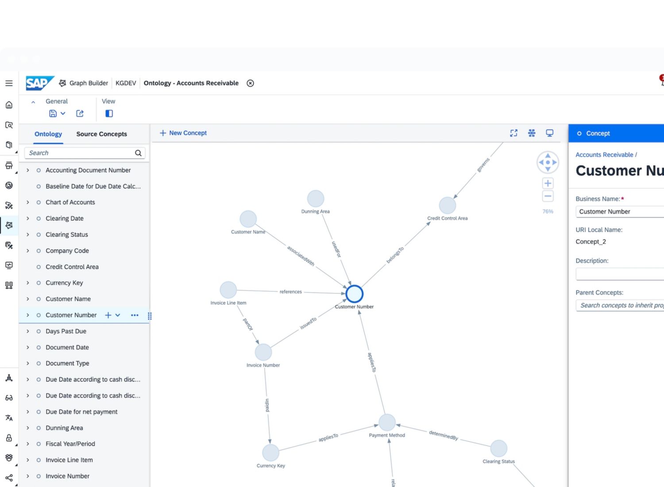
Task: Click the export icon in General toolbar
Action: pos(80,113)
